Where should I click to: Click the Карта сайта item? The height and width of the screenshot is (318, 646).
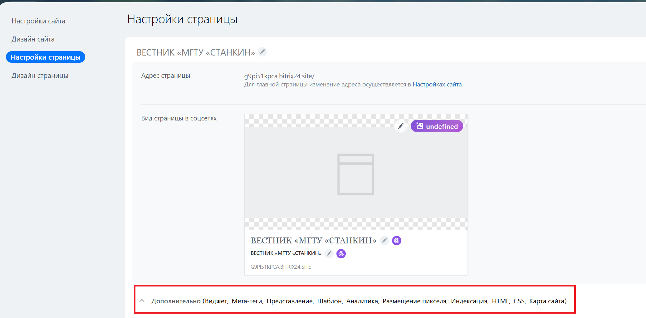click(547, 301)
